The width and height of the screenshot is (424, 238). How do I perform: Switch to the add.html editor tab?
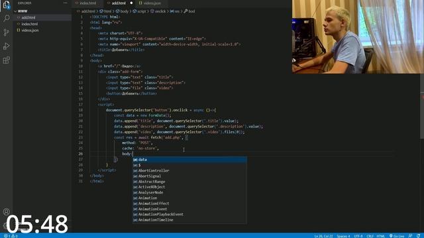click(x=119, y=3)
